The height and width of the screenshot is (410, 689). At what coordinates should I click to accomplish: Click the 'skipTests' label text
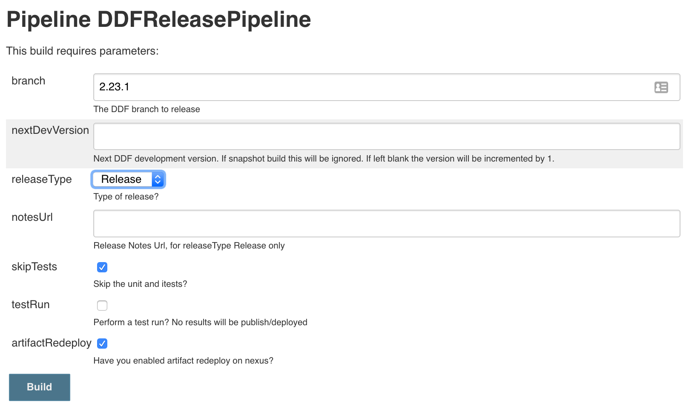pyautogui.click(x=34, y=267)
